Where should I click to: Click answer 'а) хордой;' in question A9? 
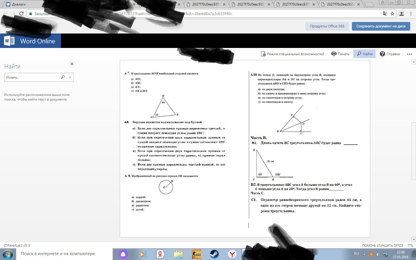coord(139,197)
